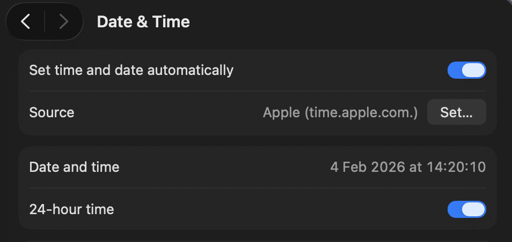Click the 14:20:10 clock reading
512x242 pixels.
[x=456, y=167]
